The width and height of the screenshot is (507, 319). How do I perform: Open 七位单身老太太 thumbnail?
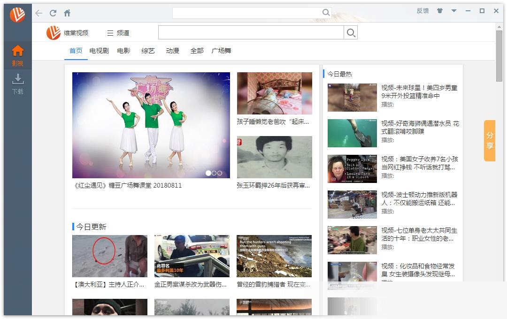click(x=352, y=240)
